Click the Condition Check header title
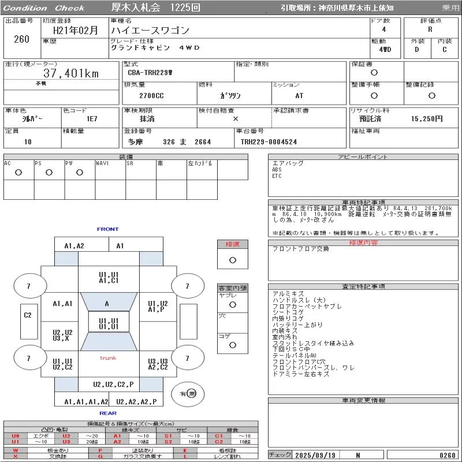 coord(44,8)
